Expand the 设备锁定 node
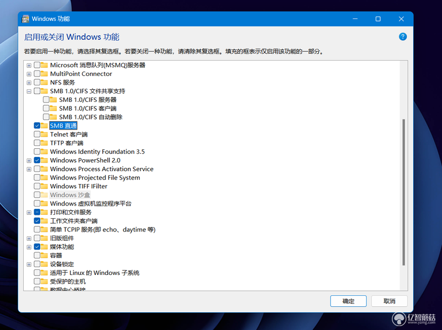This screenshot has width=442, height=330. point(29,264)
